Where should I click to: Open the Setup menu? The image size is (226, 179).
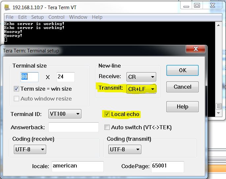coord(38,17)
